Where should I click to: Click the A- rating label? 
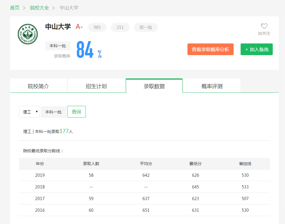click(x=79, y=27)
